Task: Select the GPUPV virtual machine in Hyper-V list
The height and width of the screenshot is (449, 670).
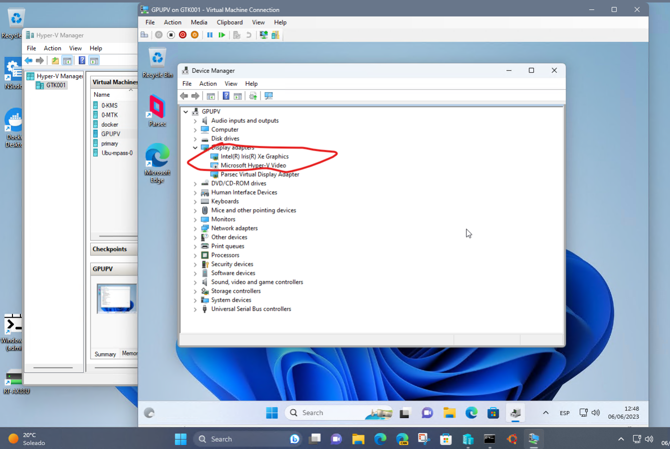Action: pos(111,134)
